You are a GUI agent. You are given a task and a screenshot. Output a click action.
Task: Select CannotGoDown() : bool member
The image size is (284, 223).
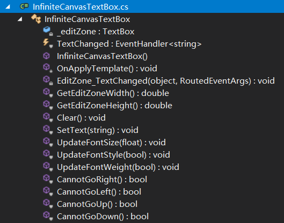pos(103,217)
